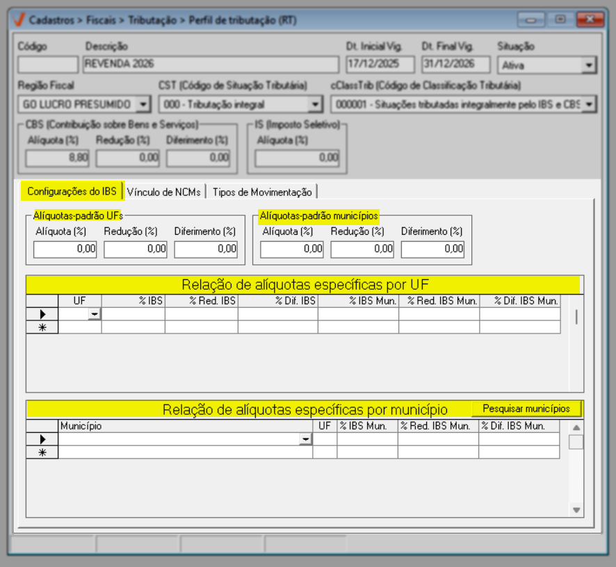Screen dimensions: 616x567
Task: Click new row asterisk in UF grid
Action: (x=42, y=327)
